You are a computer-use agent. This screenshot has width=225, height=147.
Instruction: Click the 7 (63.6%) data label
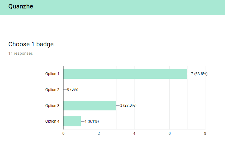click(x=199, y=74)
